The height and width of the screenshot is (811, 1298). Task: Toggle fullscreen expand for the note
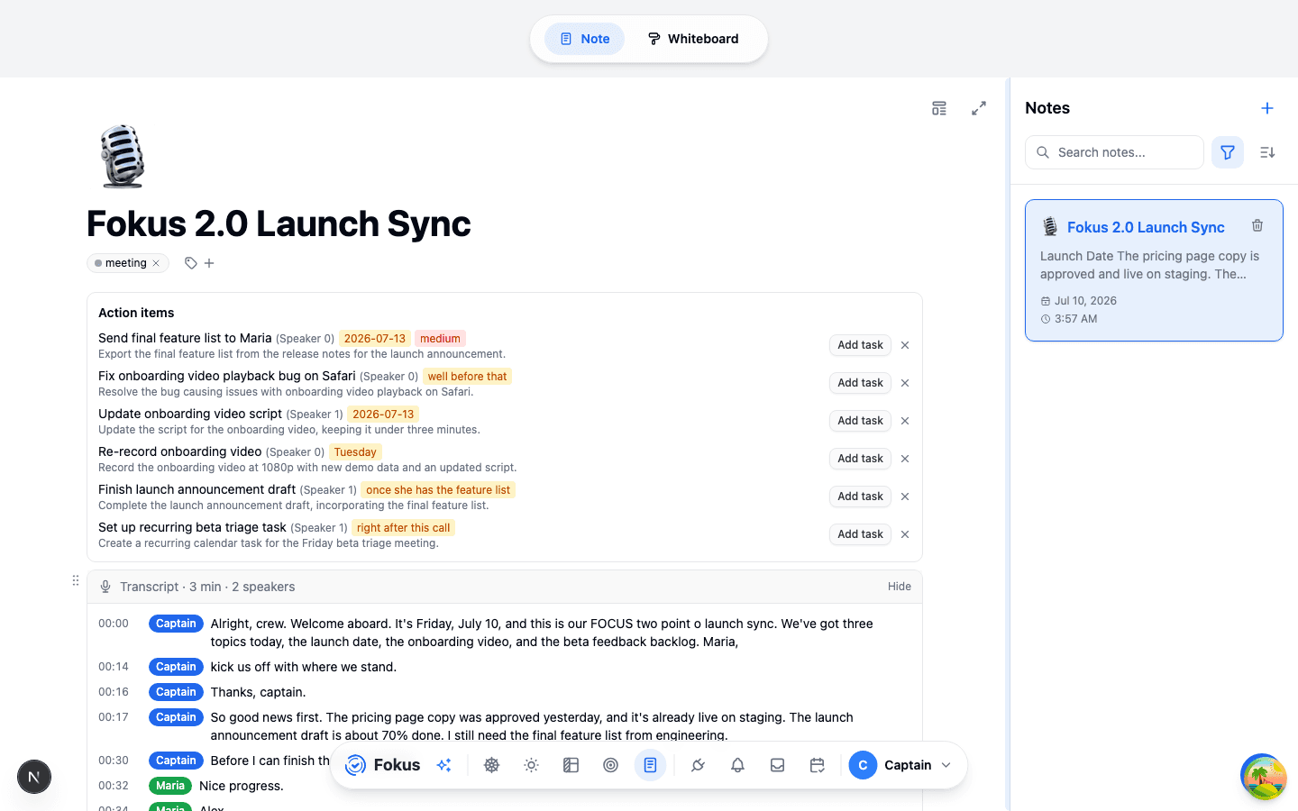[x=979, y=108]
